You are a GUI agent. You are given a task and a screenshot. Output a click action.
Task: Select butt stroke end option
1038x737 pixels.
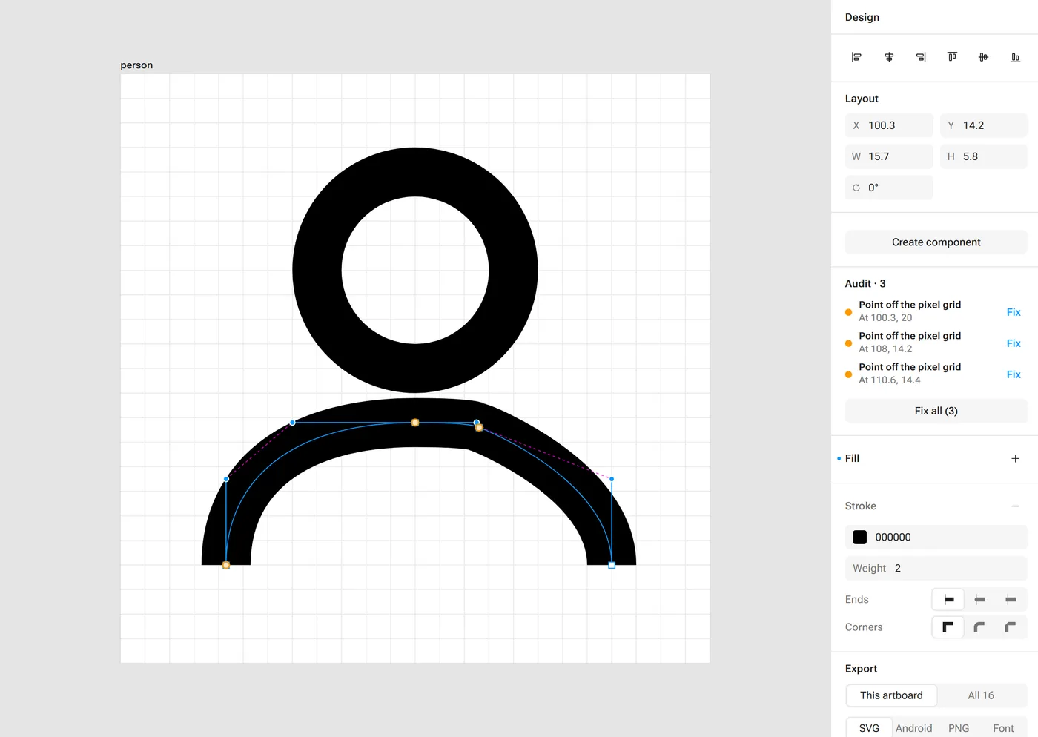(x=948, y=599)
